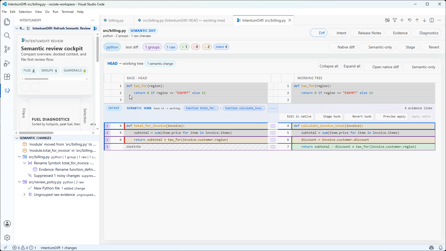Toggle the 1 groups filter chip

152,47
